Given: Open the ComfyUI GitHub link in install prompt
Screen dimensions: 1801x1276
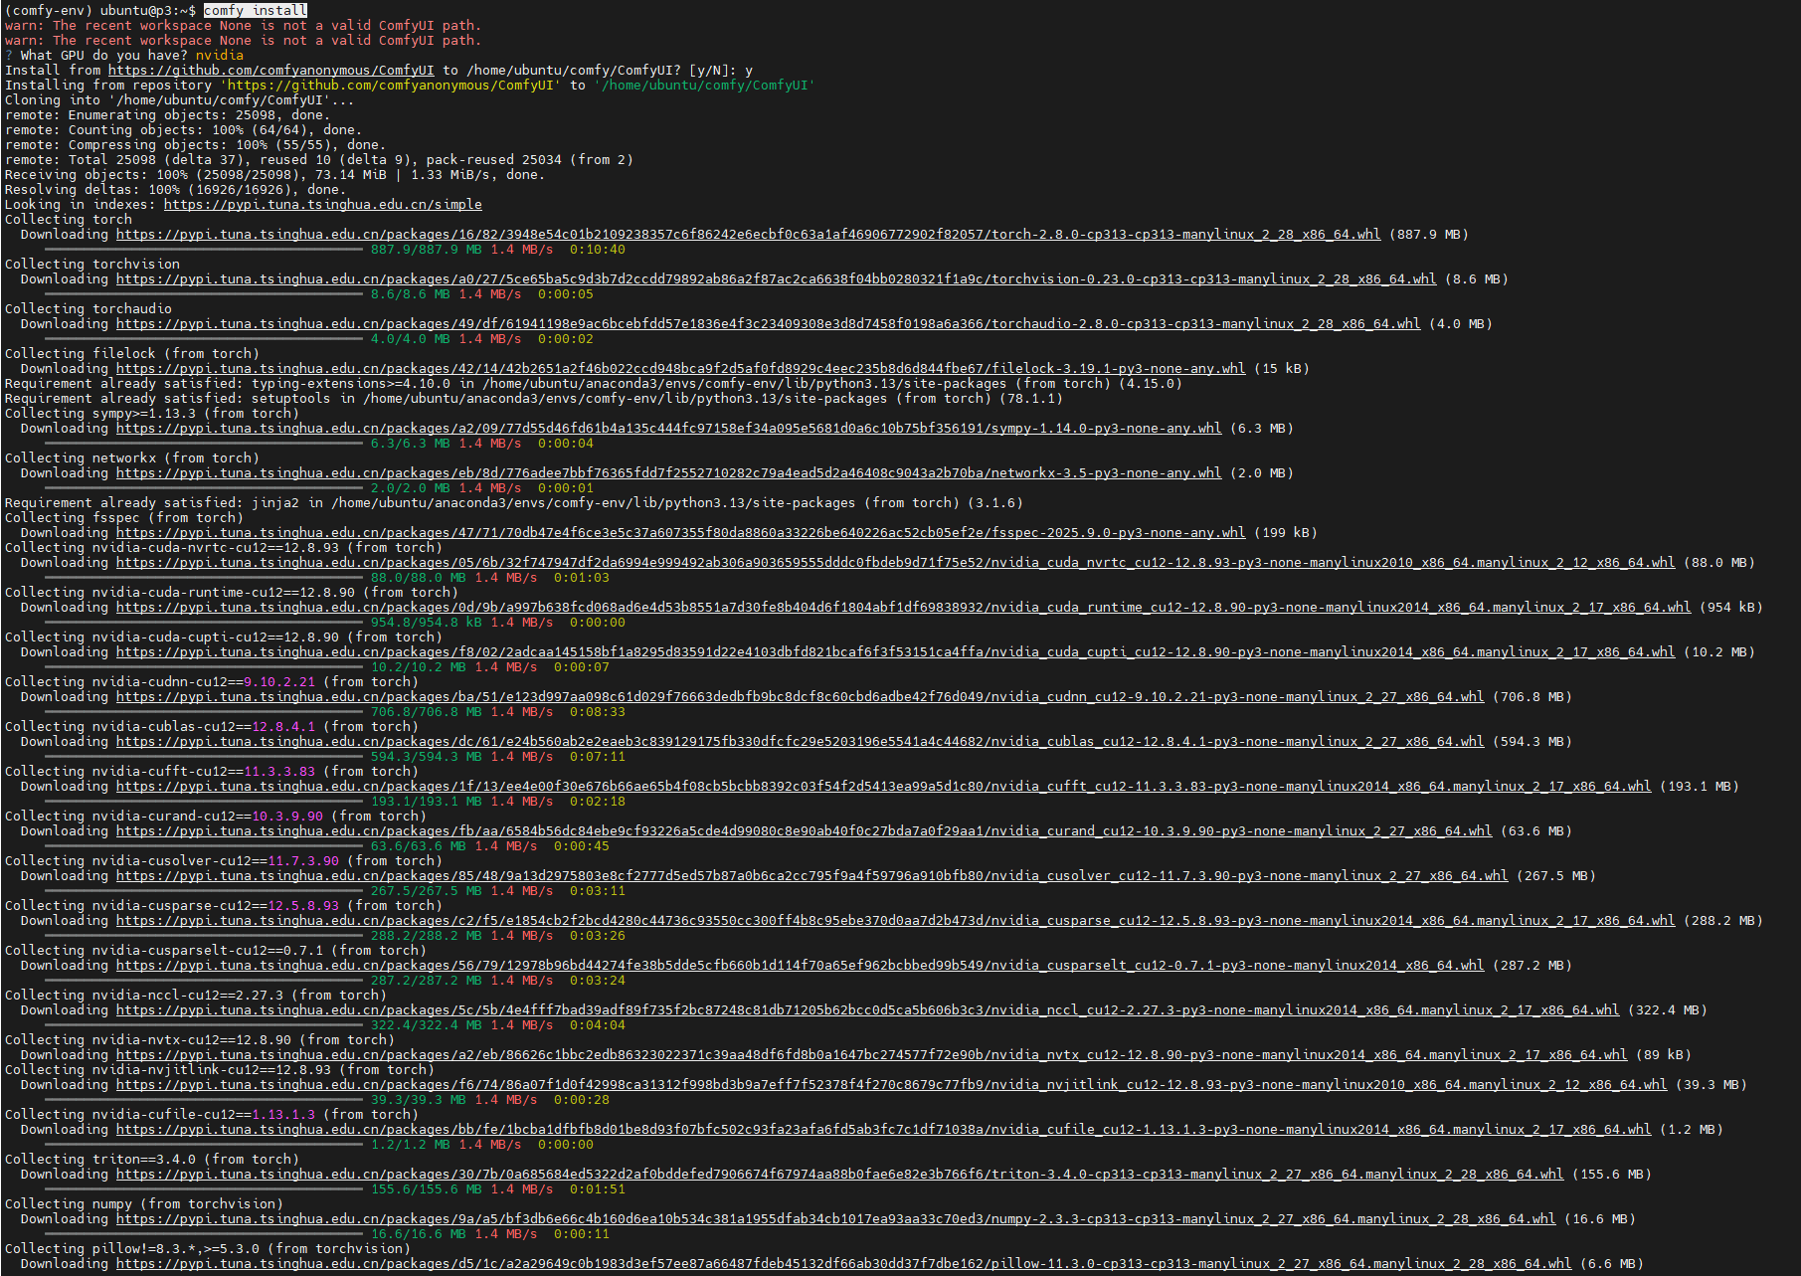Looking at the screenshot, I should 271,71.
